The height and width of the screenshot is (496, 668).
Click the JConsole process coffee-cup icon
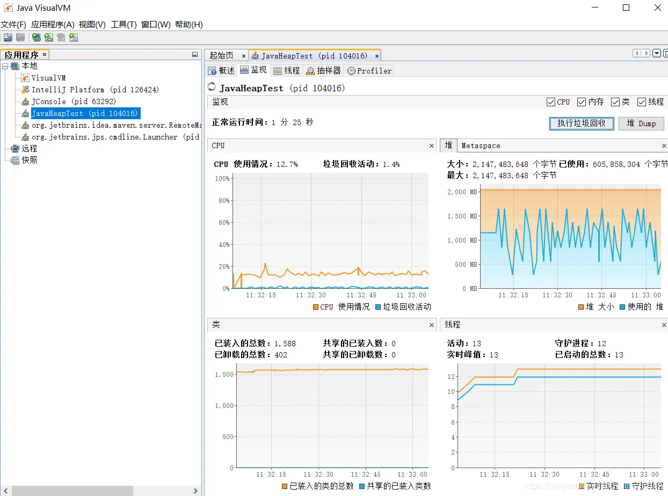[x=25, y=101]
